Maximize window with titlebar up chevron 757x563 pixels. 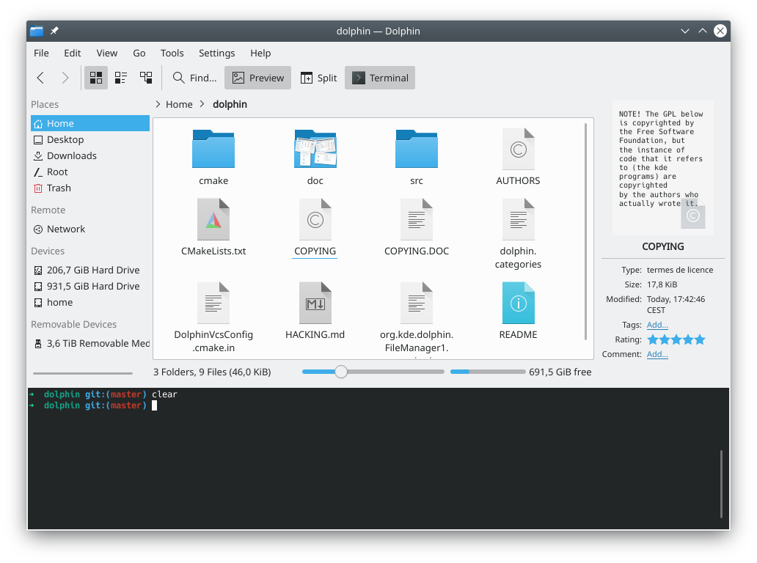pyautogui.click(x=703, y=31)
